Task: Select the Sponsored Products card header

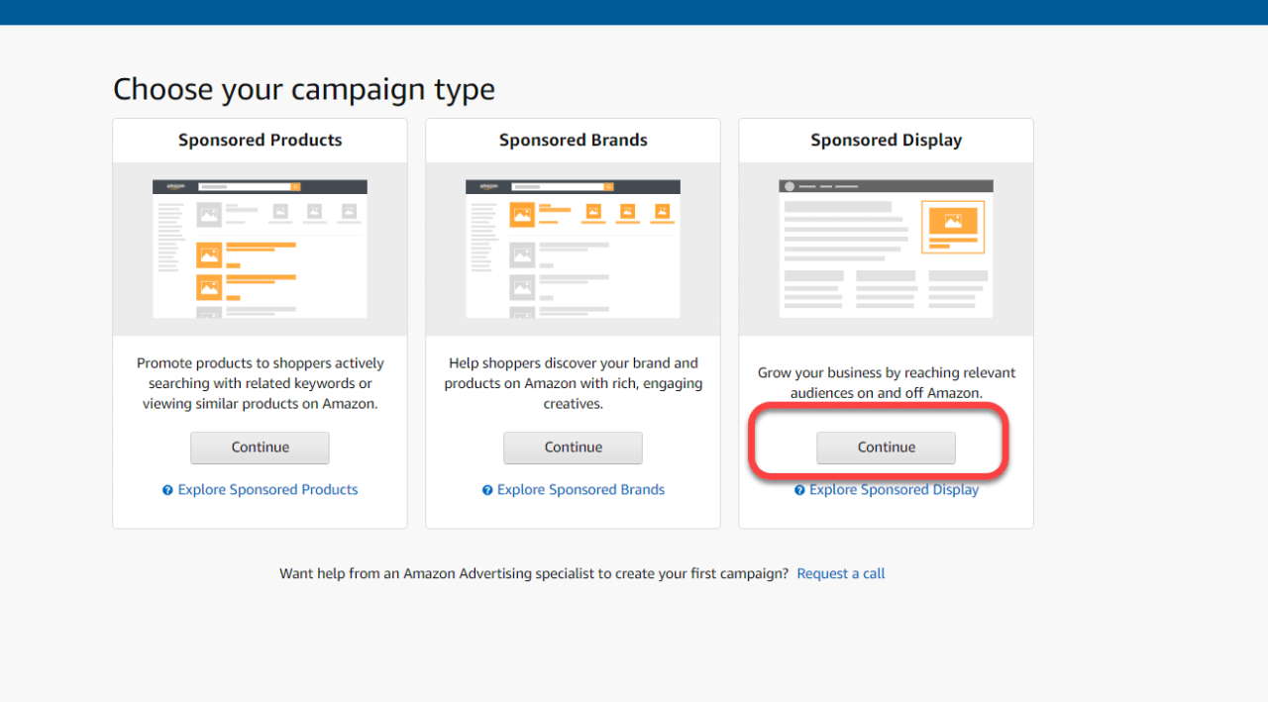Action: click(260, 140)
